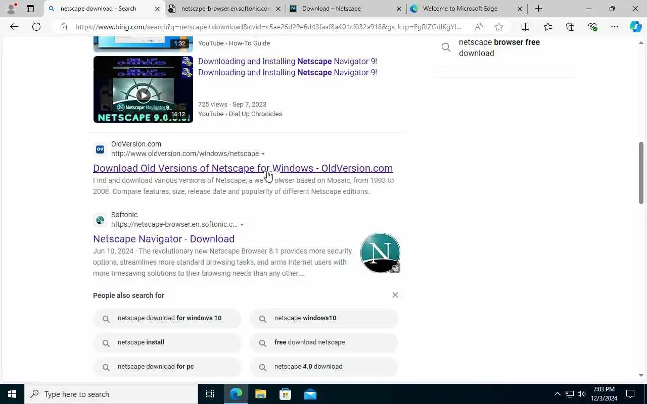
Task: Go back with the Back arrow
Action: point(14,27)
